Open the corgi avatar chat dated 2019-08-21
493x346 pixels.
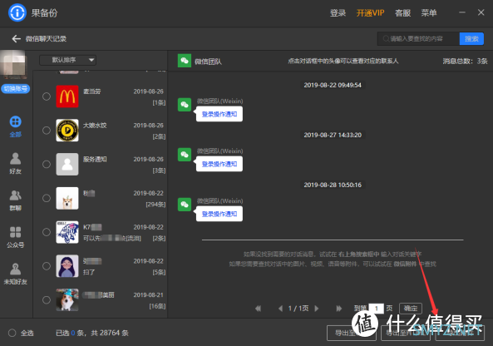tap(67, 300)
